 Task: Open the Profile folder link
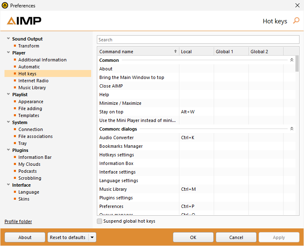[x=18, y=221]
